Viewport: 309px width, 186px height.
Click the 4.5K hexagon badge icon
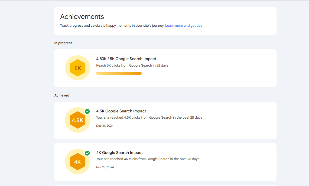tap(78, 120)
